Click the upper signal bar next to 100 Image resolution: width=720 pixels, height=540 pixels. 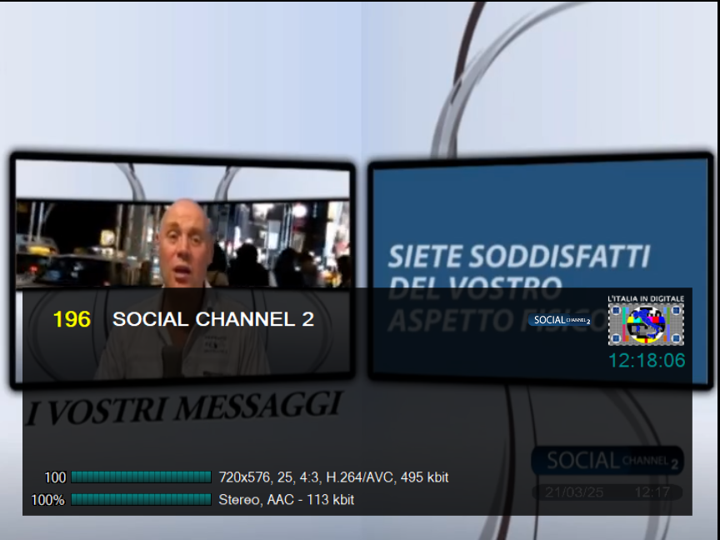pyautogui.click(x=141, y=477)
